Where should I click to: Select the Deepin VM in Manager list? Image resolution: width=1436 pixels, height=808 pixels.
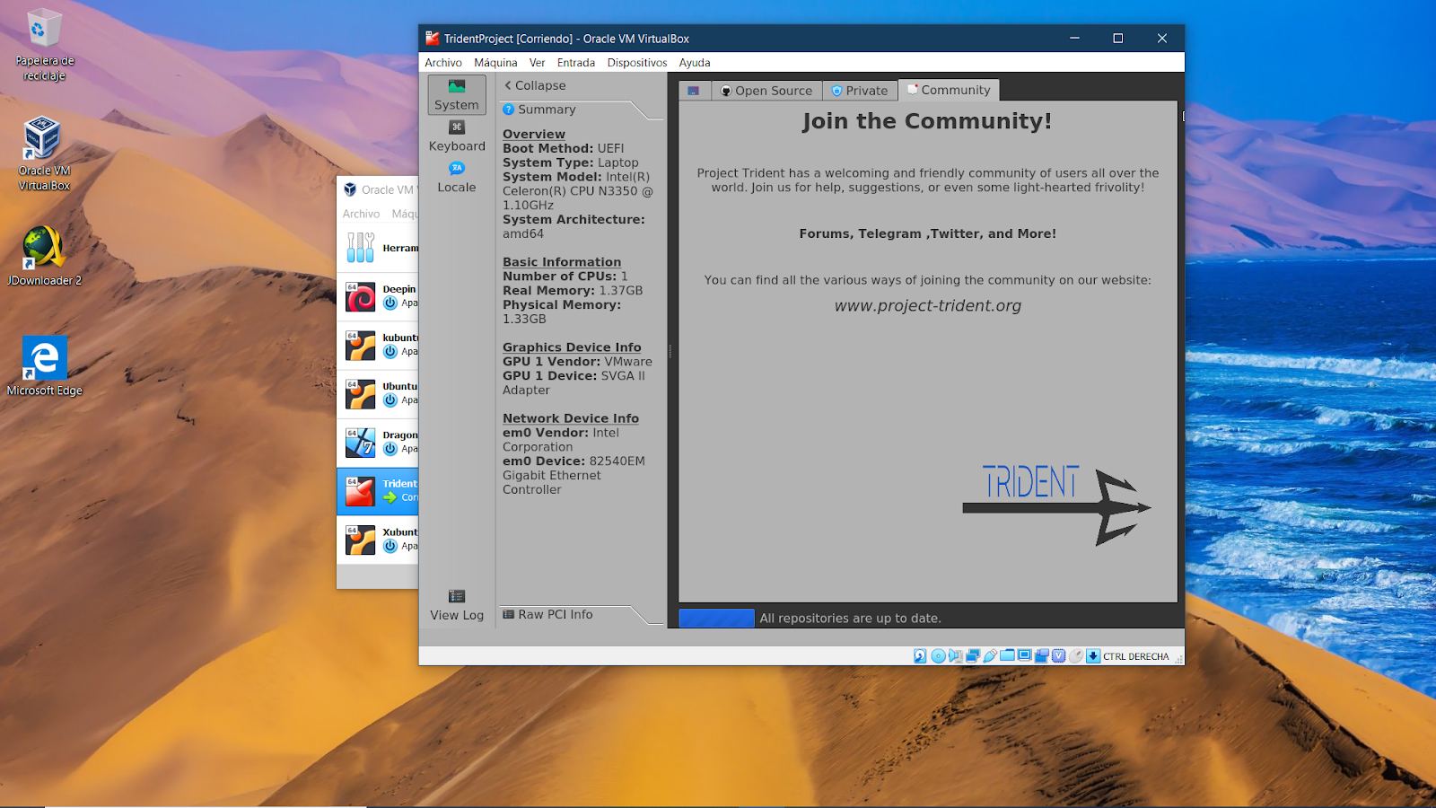point(378,296)
